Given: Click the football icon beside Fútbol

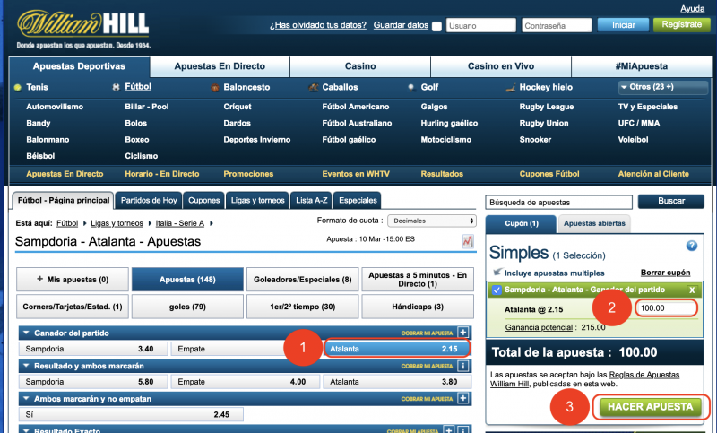Looking at the screenshot, I should (x=117, y=87).
